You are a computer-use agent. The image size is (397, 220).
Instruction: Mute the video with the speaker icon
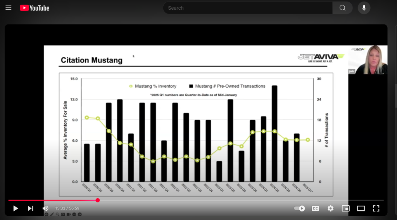tap(45, 208)
